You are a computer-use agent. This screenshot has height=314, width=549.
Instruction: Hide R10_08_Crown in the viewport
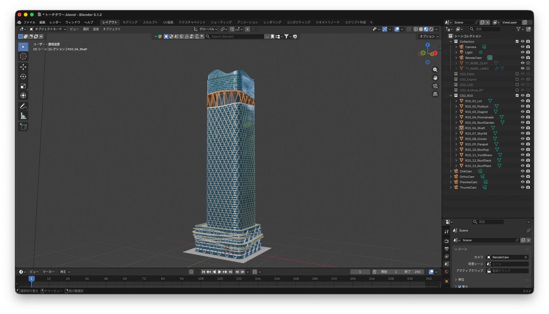pos(522,139)
